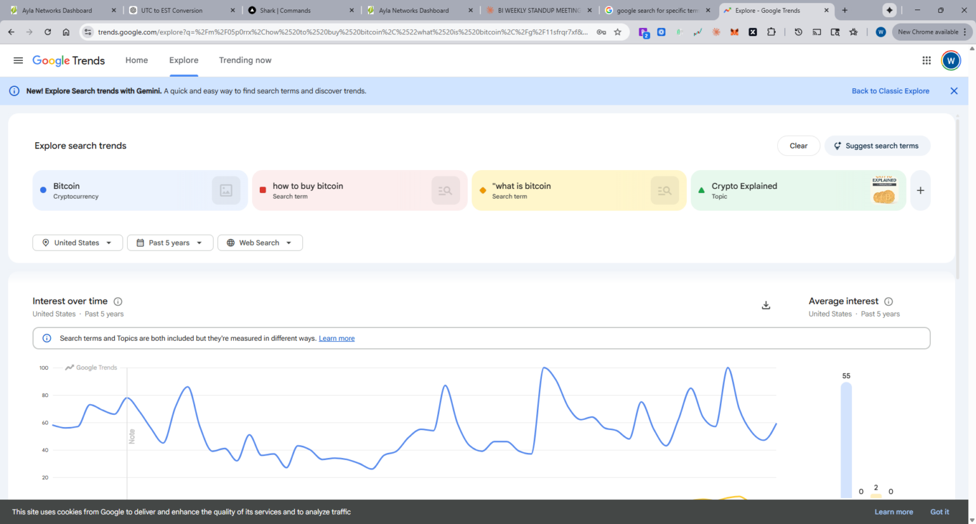Accept cookies with Got it
The height and width of the screenshot is (524, 976).
(939, 512)
